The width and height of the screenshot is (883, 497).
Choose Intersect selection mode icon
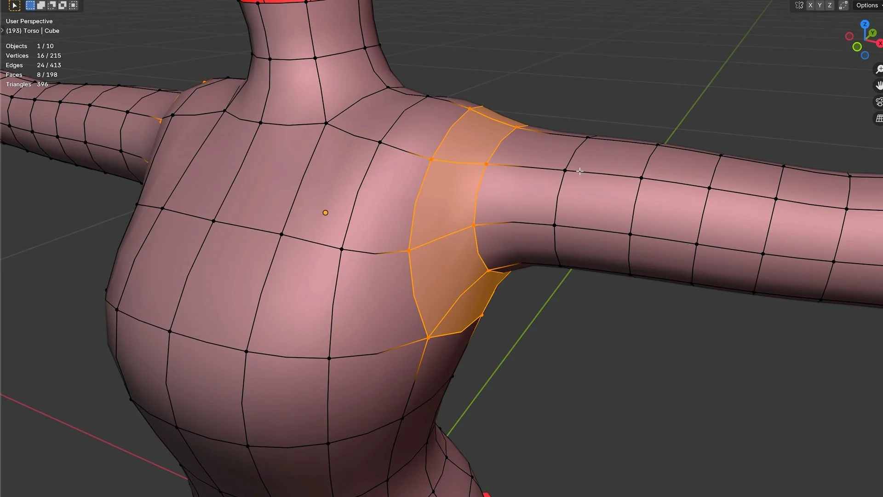pos(73,6)
